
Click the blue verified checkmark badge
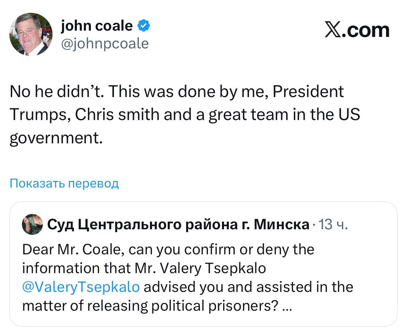(144, 26)
